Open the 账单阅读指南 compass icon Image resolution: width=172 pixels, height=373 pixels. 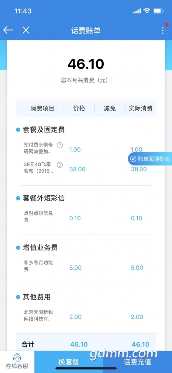pyautogui.click(x=133, y=159)
